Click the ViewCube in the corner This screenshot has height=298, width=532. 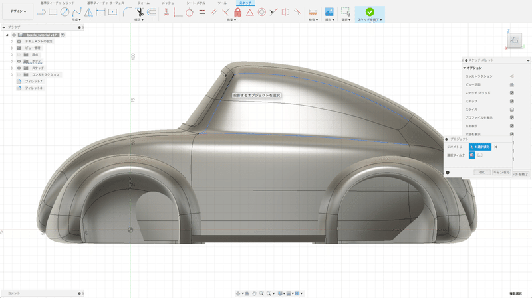click(x=514, y=40)
